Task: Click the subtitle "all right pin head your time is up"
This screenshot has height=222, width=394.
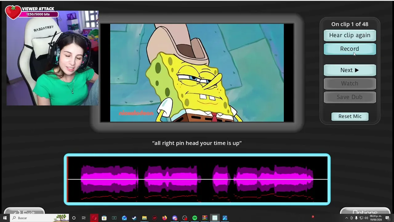Action: click(x=197, y=143)
